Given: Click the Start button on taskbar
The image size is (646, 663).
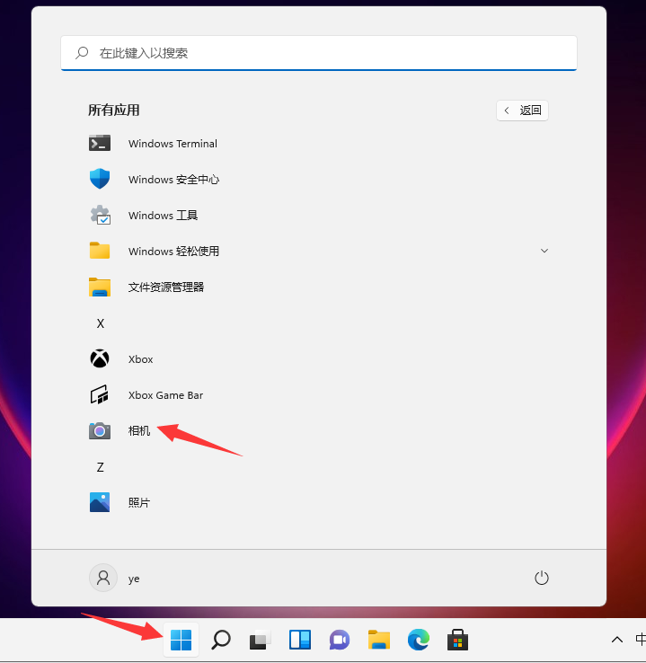Looking at the screenshot, I should (x=181, y=640).
